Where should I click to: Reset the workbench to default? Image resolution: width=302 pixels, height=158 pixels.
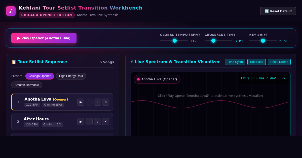click(278, 11)
